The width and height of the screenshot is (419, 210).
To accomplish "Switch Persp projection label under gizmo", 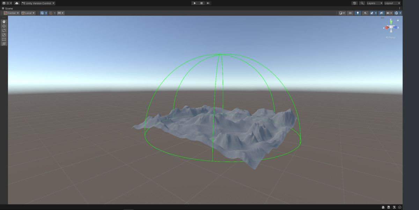I will pos(391,37).
